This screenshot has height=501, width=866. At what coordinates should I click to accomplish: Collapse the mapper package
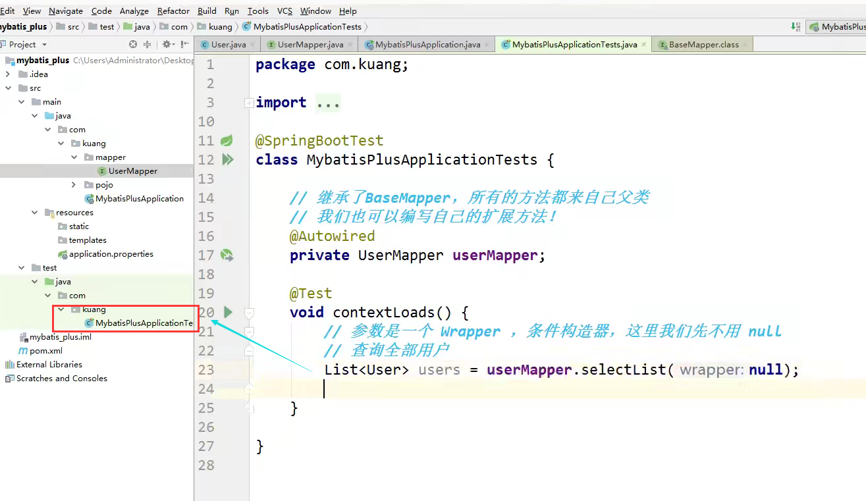74,157
